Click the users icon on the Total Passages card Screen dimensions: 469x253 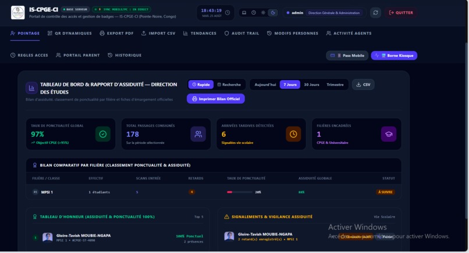pyautogui.click(x=198, y=134)
